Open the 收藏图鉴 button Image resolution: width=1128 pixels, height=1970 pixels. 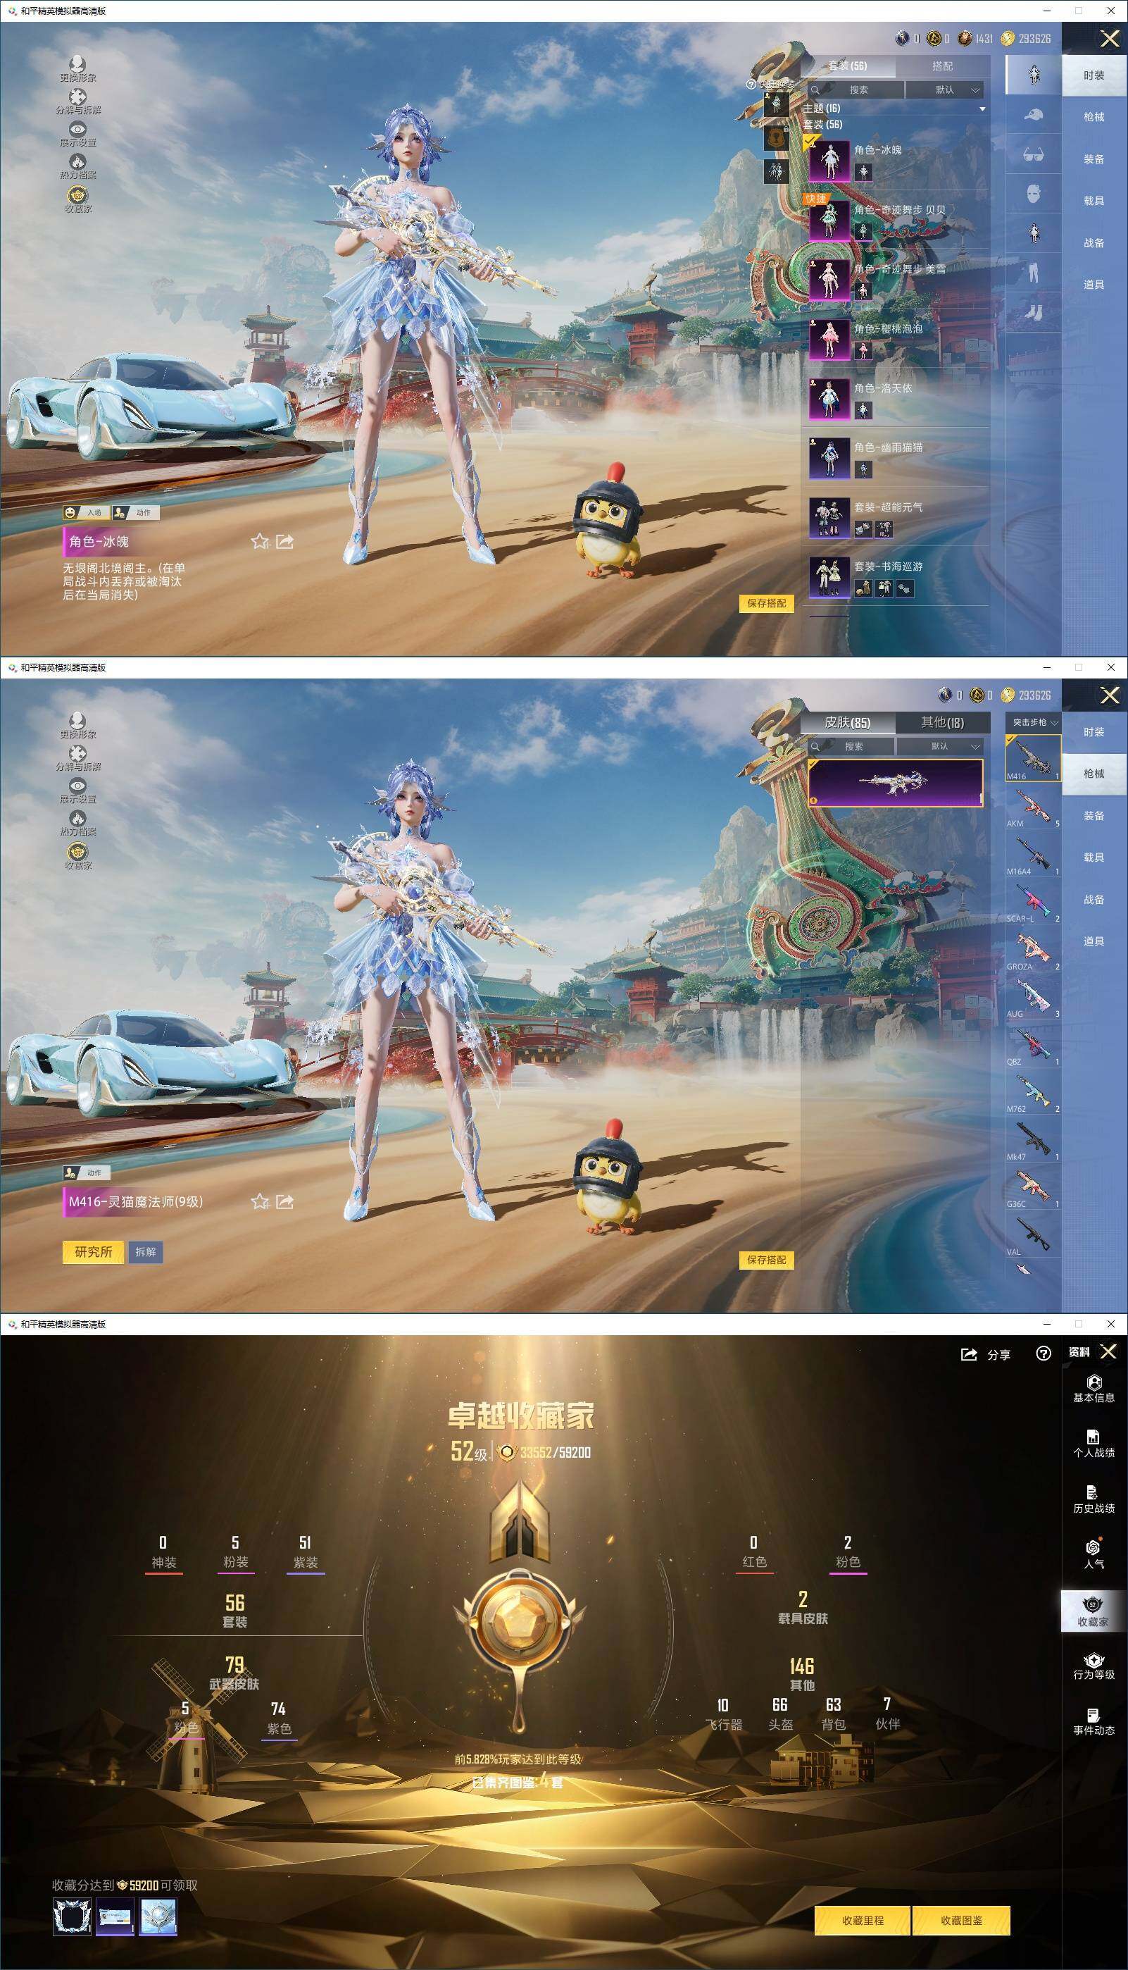tap(961, 1921)
